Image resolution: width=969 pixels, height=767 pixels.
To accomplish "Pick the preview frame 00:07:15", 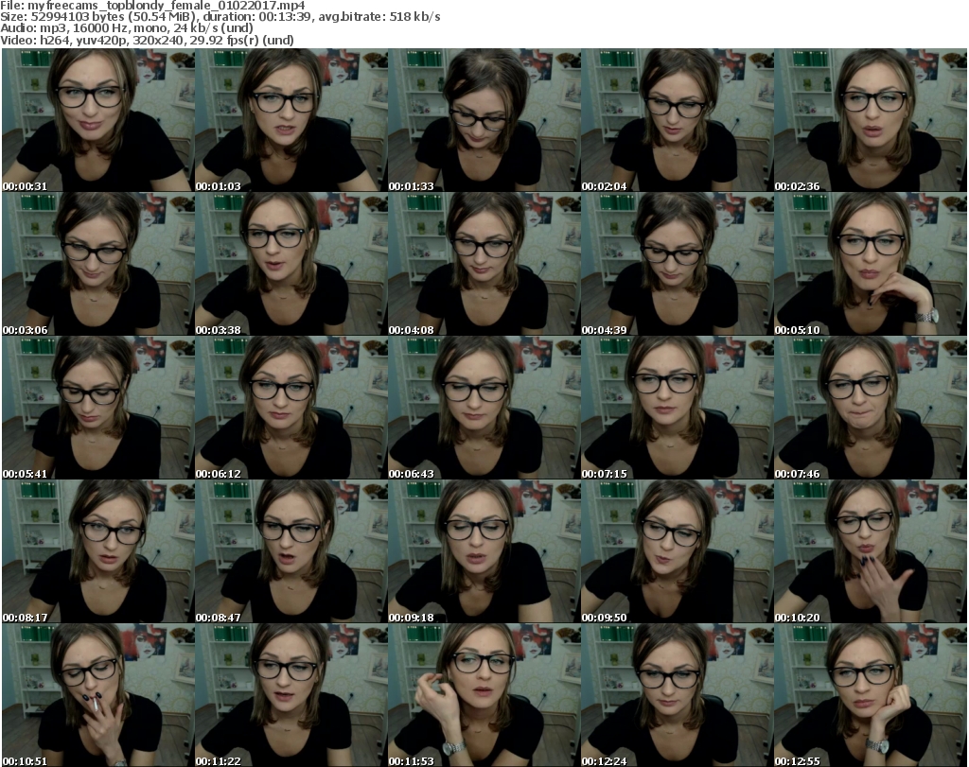I will point(677,409).
